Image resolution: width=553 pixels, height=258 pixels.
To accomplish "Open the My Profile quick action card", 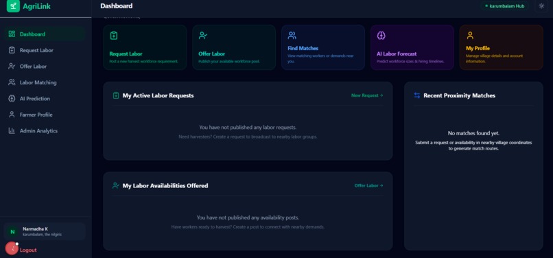I will 501,47.
